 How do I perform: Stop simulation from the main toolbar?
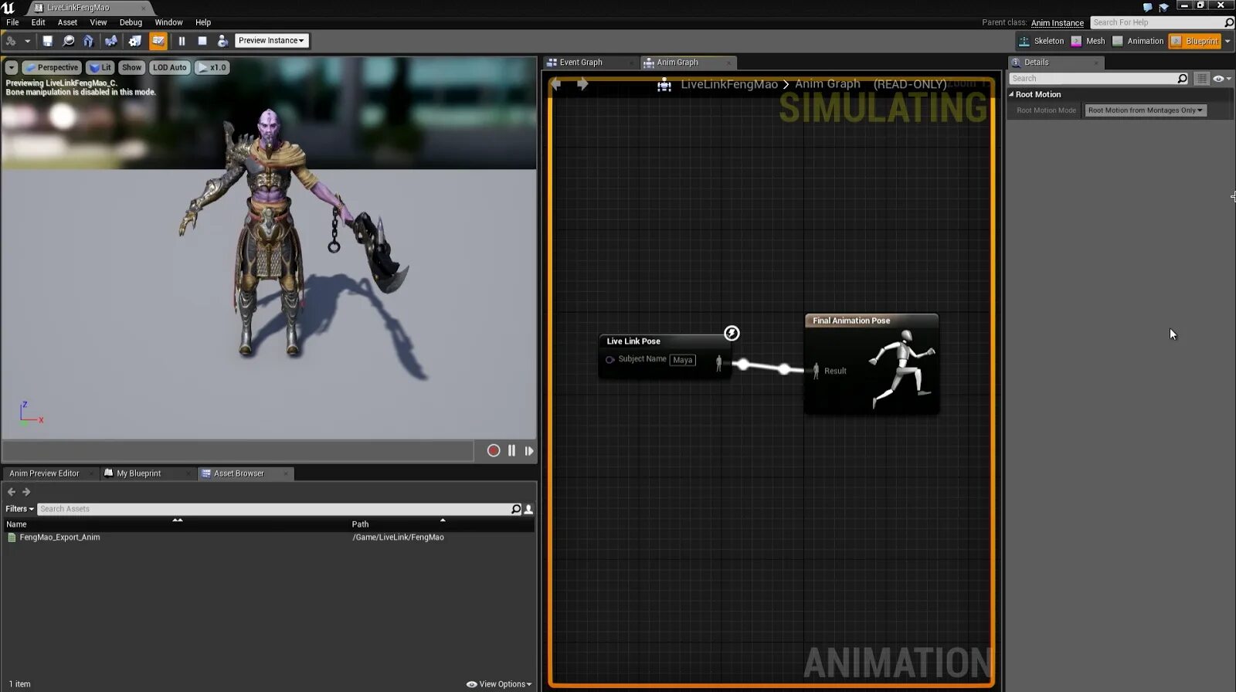pyautogui.click(x=202, y=41)
